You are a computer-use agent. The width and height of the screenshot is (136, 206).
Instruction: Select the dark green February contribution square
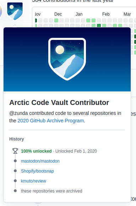99,25
